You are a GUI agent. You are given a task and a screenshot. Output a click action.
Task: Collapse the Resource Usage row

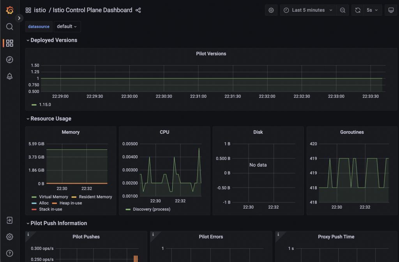tap(49, 119)
